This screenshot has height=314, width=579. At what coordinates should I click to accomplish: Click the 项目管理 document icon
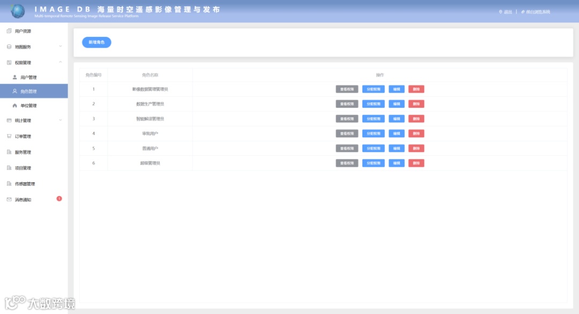pyautogui.click(x=9, y=168)
